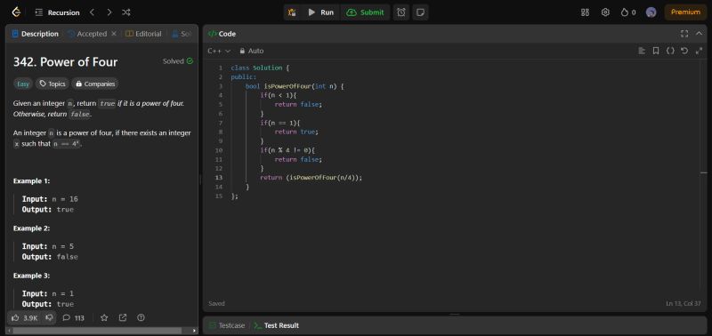Viewport: 712px width, 336px height.
Task: Click the bool isPowerOfFour function signature line
Action: click(x=295, y=86)
